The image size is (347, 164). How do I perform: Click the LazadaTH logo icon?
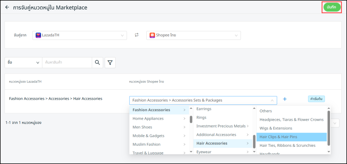38,35
